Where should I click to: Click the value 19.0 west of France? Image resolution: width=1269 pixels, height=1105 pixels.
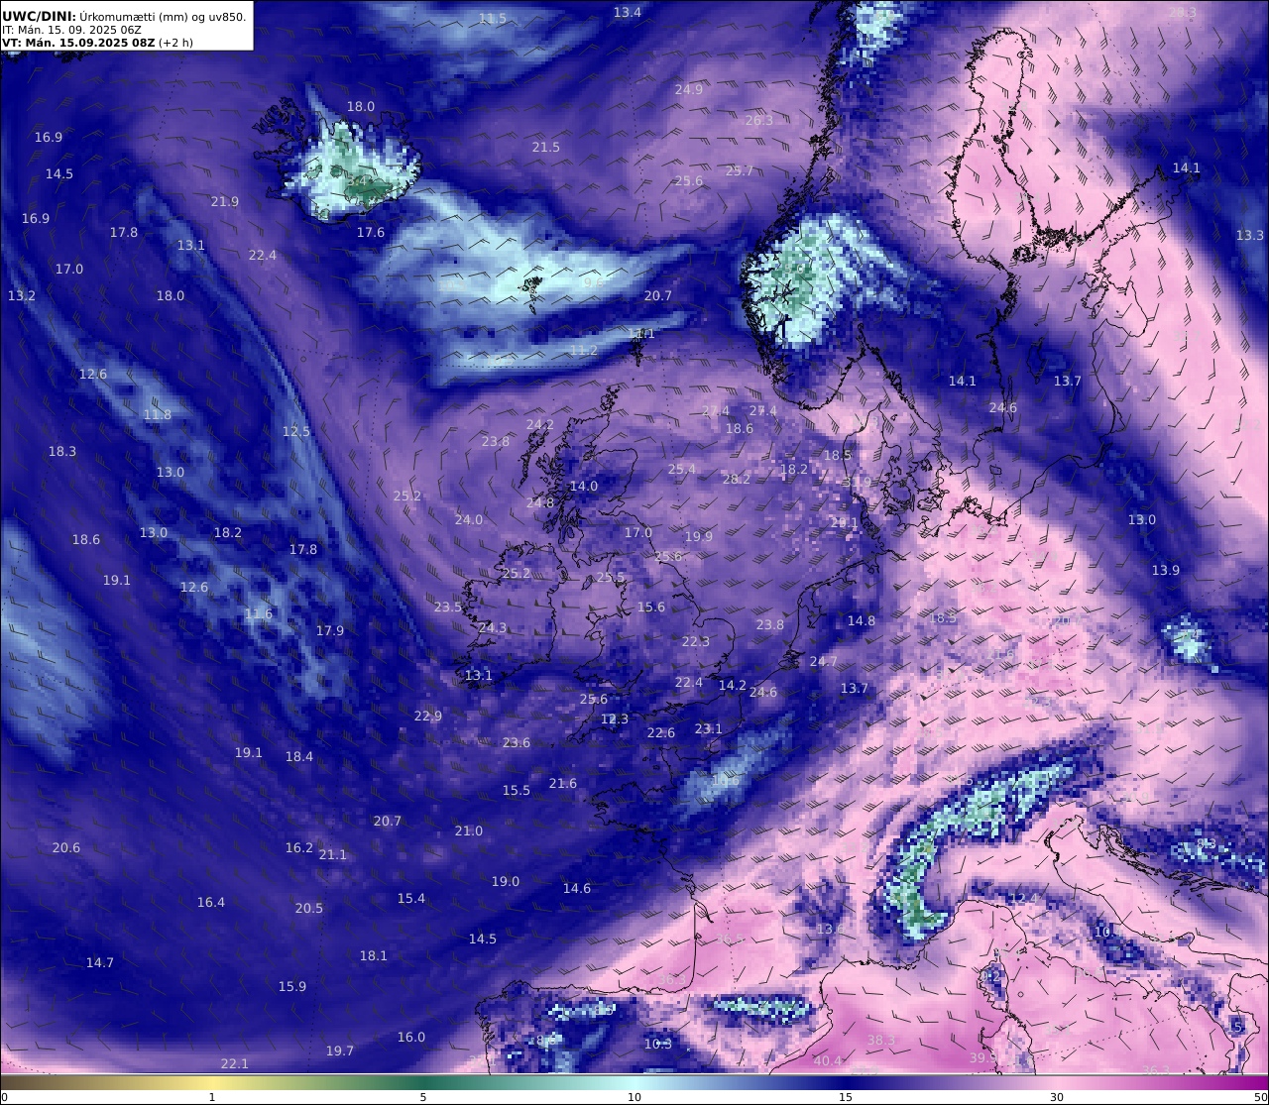coord(506,881)
